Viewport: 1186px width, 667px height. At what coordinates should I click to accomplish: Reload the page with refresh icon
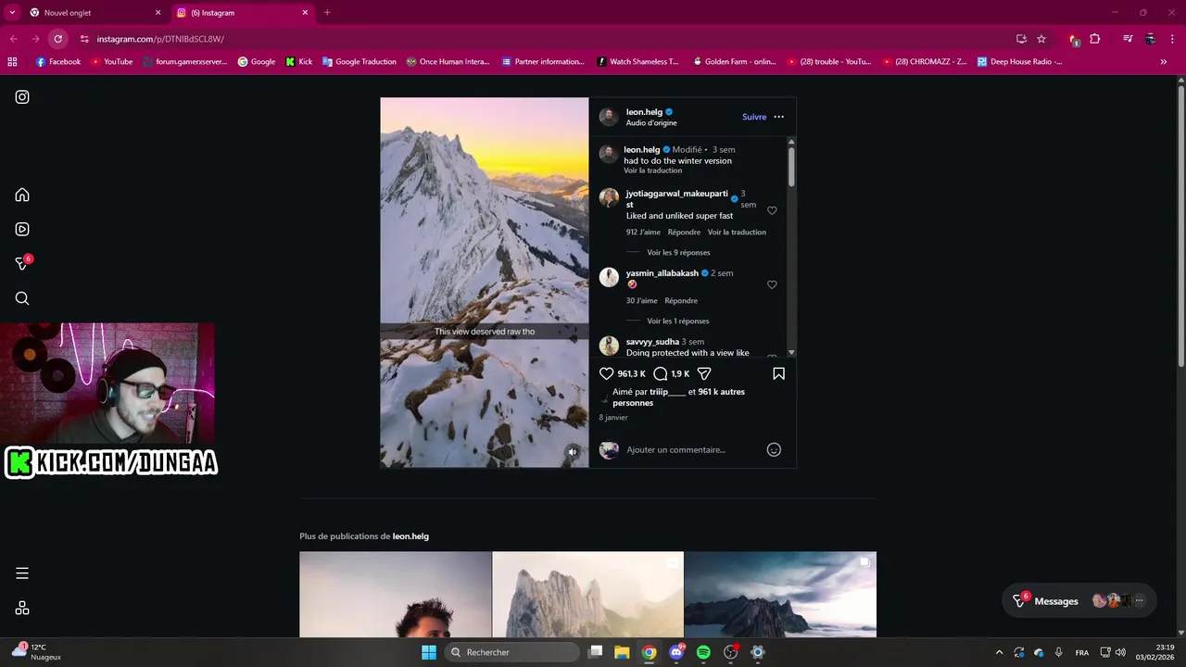click(x=57, y=39)
